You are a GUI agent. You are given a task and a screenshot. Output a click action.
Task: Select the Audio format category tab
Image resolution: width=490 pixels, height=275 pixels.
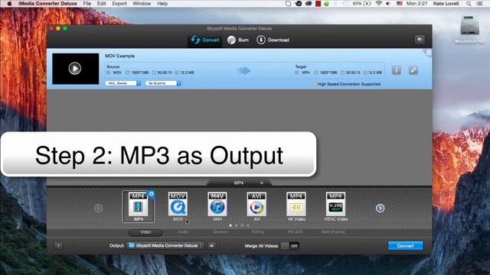tap(183, 232)
